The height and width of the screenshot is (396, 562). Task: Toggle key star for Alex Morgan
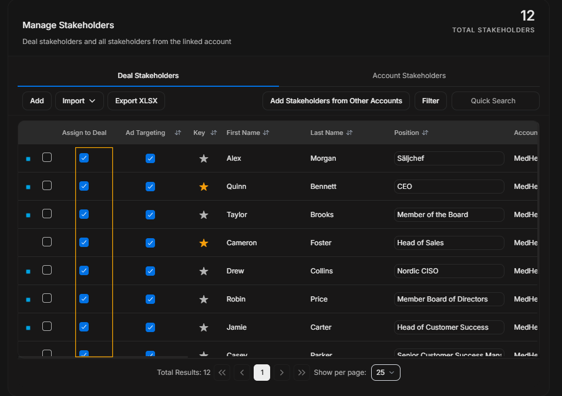click(204, 158)
